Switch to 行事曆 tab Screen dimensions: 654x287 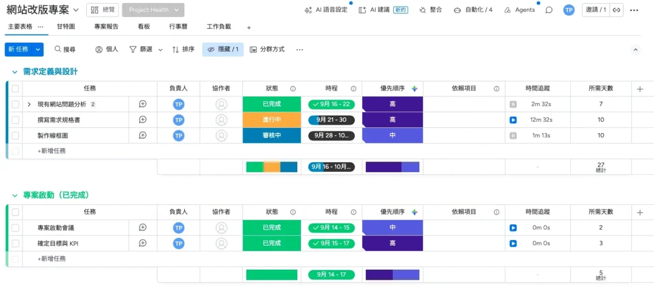tap(178, 27)
